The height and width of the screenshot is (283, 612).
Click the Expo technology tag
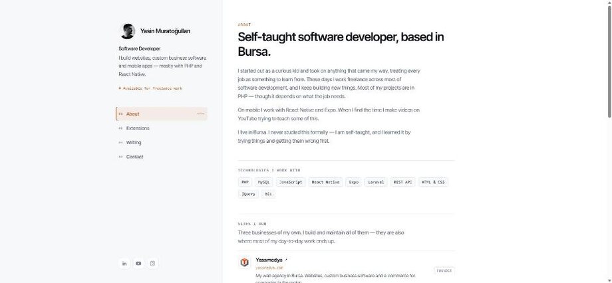(354, 182)
